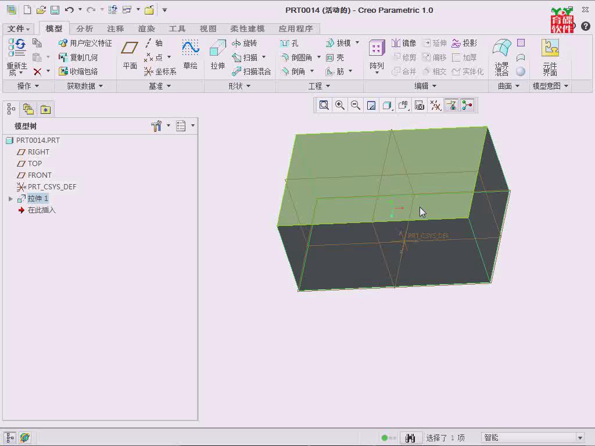Apply the Round (倒圆角) tool
The width and height of the screenshot is (595, 446).
click(x=296, y=57)
